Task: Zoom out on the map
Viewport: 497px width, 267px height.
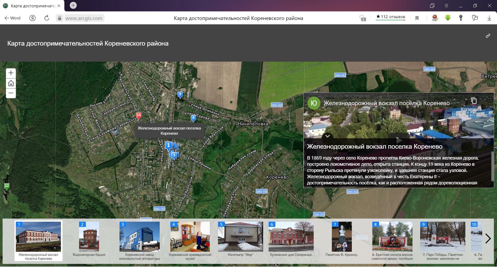Action: coord(11,93)
